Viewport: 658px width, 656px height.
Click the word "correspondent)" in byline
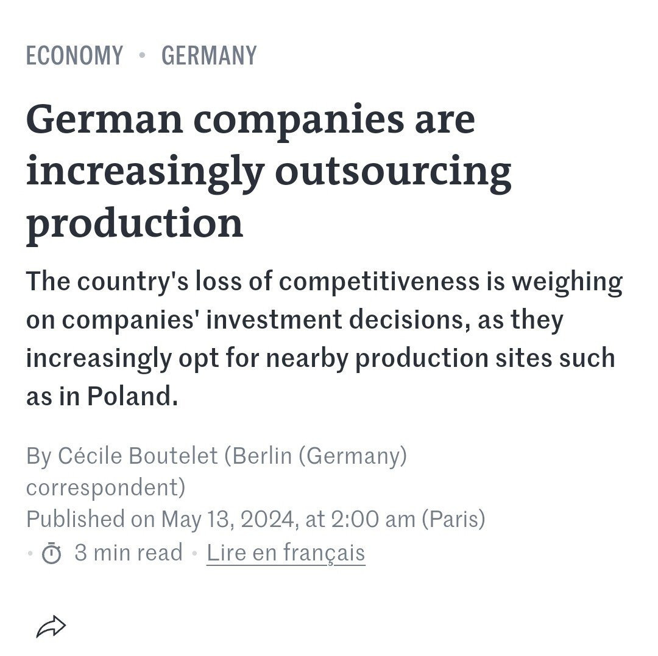coord(106,487)
